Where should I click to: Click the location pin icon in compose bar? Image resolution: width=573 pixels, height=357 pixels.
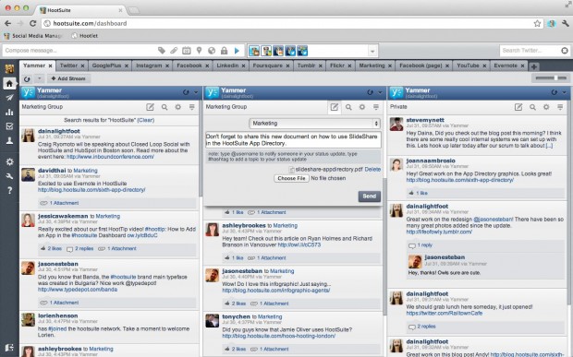point(199,51)
